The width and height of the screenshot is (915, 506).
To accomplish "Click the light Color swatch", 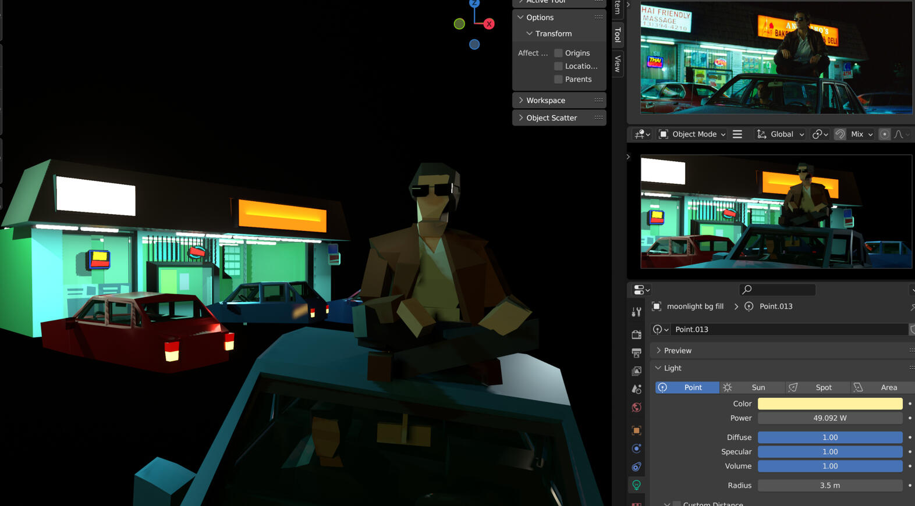I will (x=829, y=404).
